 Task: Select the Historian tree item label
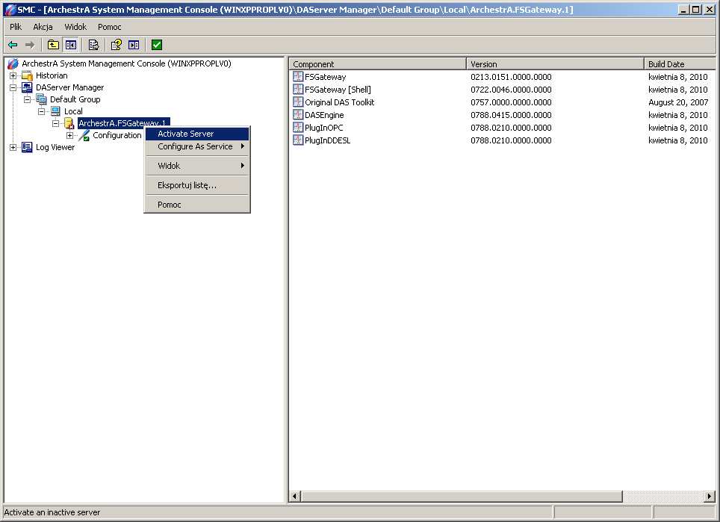[52, 75]
